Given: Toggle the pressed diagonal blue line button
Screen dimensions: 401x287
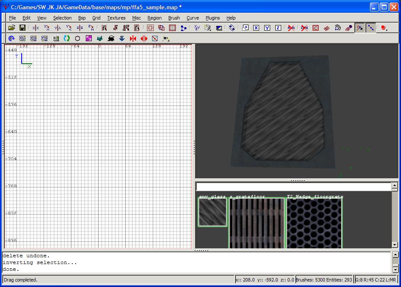Looking at the screenshot, I should tap(370, 28).
